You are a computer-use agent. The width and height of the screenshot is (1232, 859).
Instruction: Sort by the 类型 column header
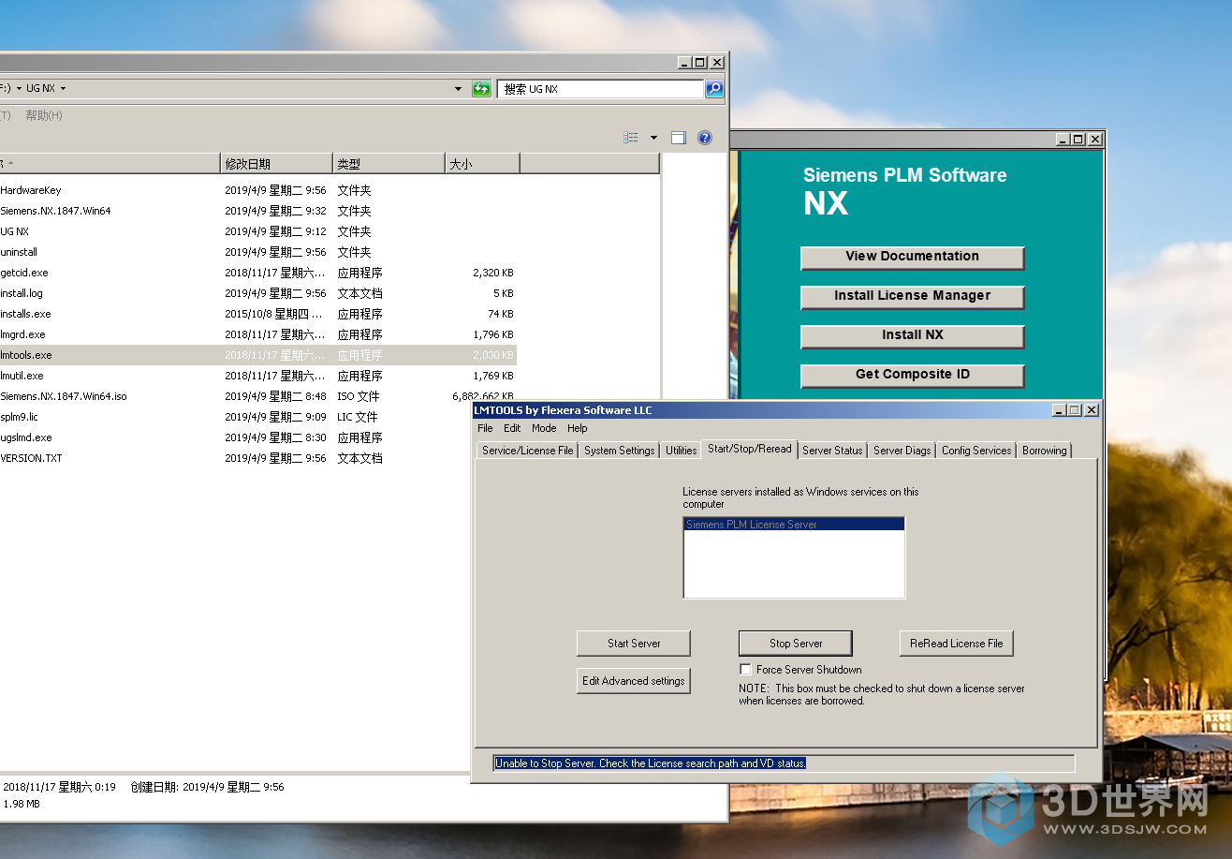click(389, 164)
